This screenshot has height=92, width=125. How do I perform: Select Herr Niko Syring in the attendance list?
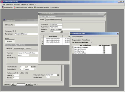(x=85, y=51)
